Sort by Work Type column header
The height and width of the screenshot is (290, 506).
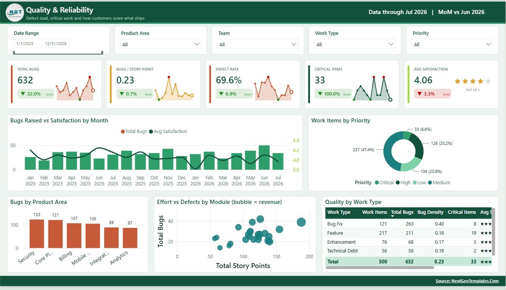(x=339, y=212)
